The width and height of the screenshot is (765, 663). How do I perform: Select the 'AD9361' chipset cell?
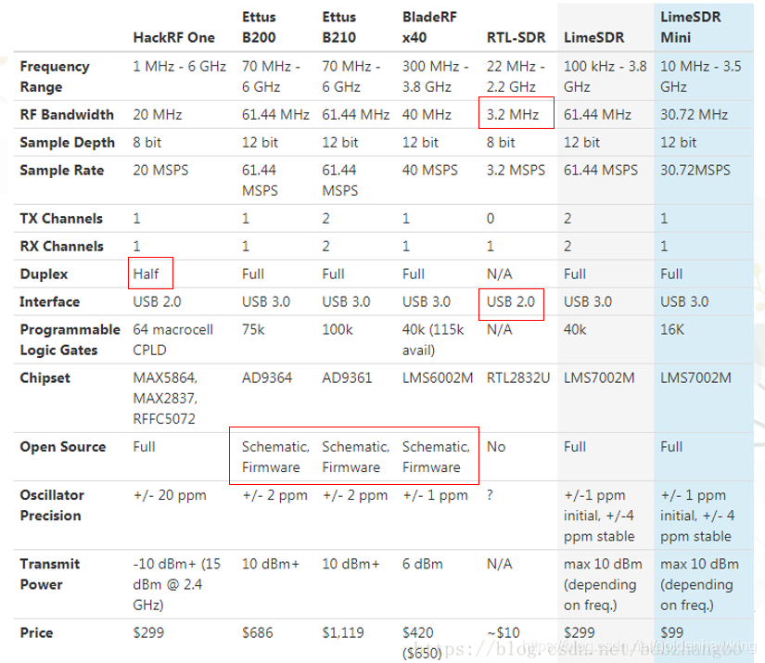click(347, 378)
